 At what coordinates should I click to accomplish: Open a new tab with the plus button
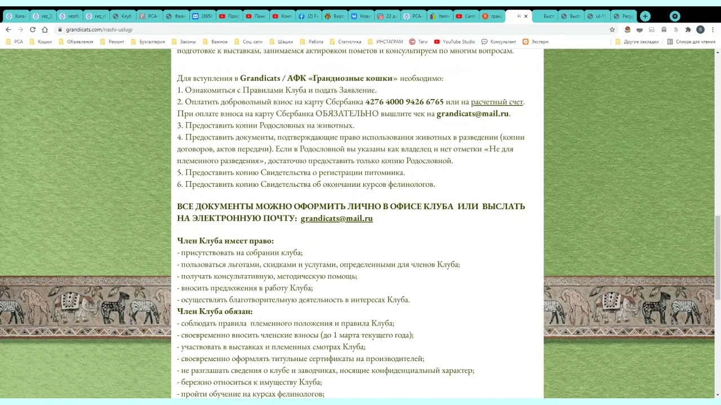pos(645,16)
